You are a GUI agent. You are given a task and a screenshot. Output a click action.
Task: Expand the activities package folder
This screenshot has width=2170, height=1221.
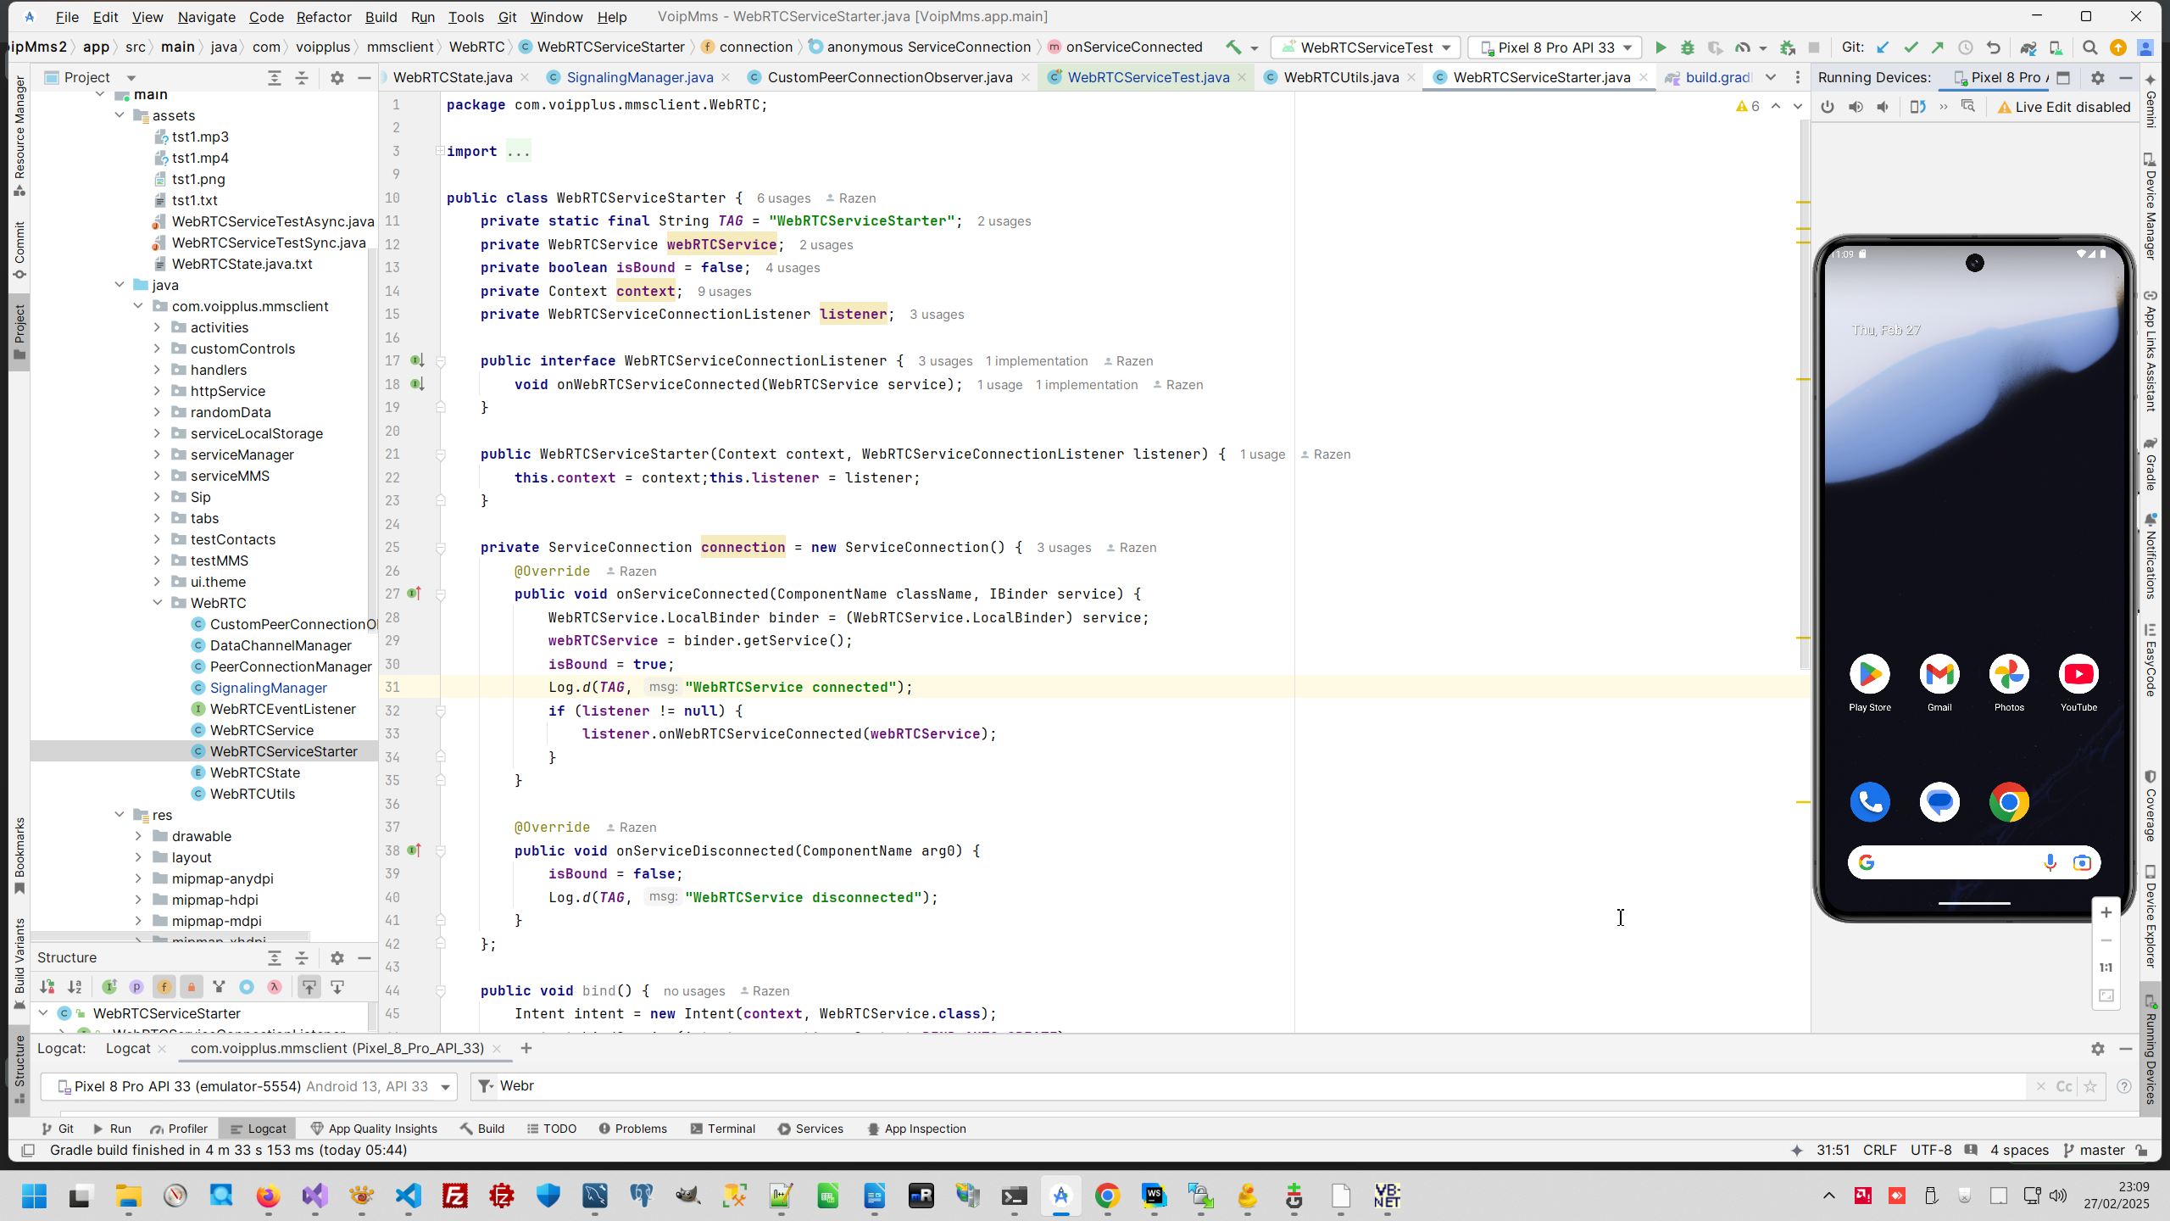pyautogui.click(x=157, y=327)
